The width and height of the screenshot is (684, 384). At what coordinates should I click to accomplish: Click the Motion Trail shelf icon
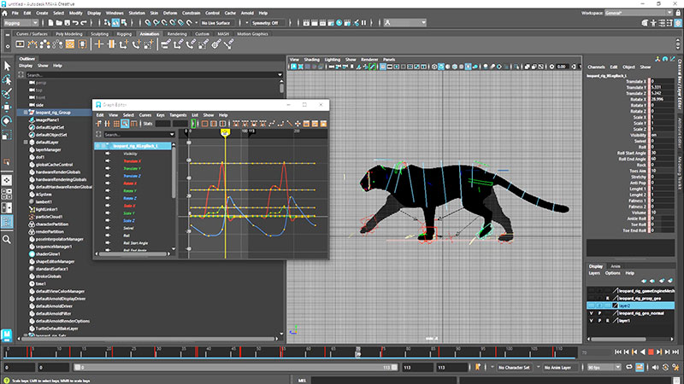32,44
